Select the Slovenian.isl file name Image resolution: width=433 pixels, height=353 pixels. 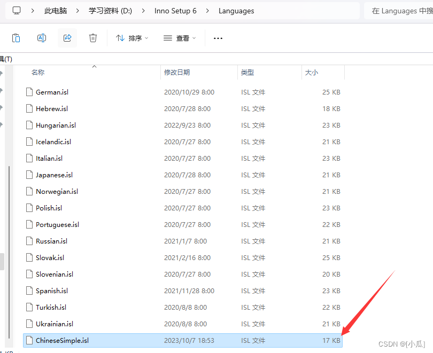point(55,274)
